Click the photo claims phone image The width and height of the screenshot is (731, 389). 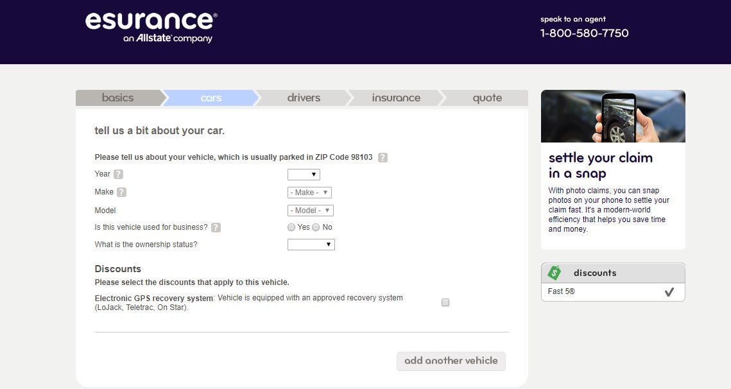point(613,116)
